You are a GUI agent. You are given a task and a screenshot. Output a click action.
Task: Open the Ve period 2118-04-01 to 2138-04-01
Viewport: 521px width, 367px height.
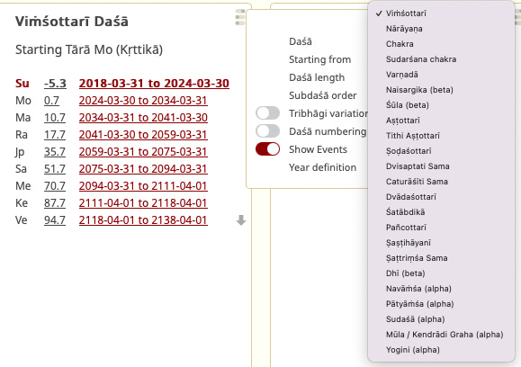(x=143, y=220)
